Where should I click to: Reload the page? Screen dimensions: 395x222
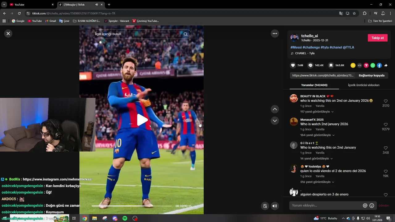pyautogui.click(x=19, y=13)
